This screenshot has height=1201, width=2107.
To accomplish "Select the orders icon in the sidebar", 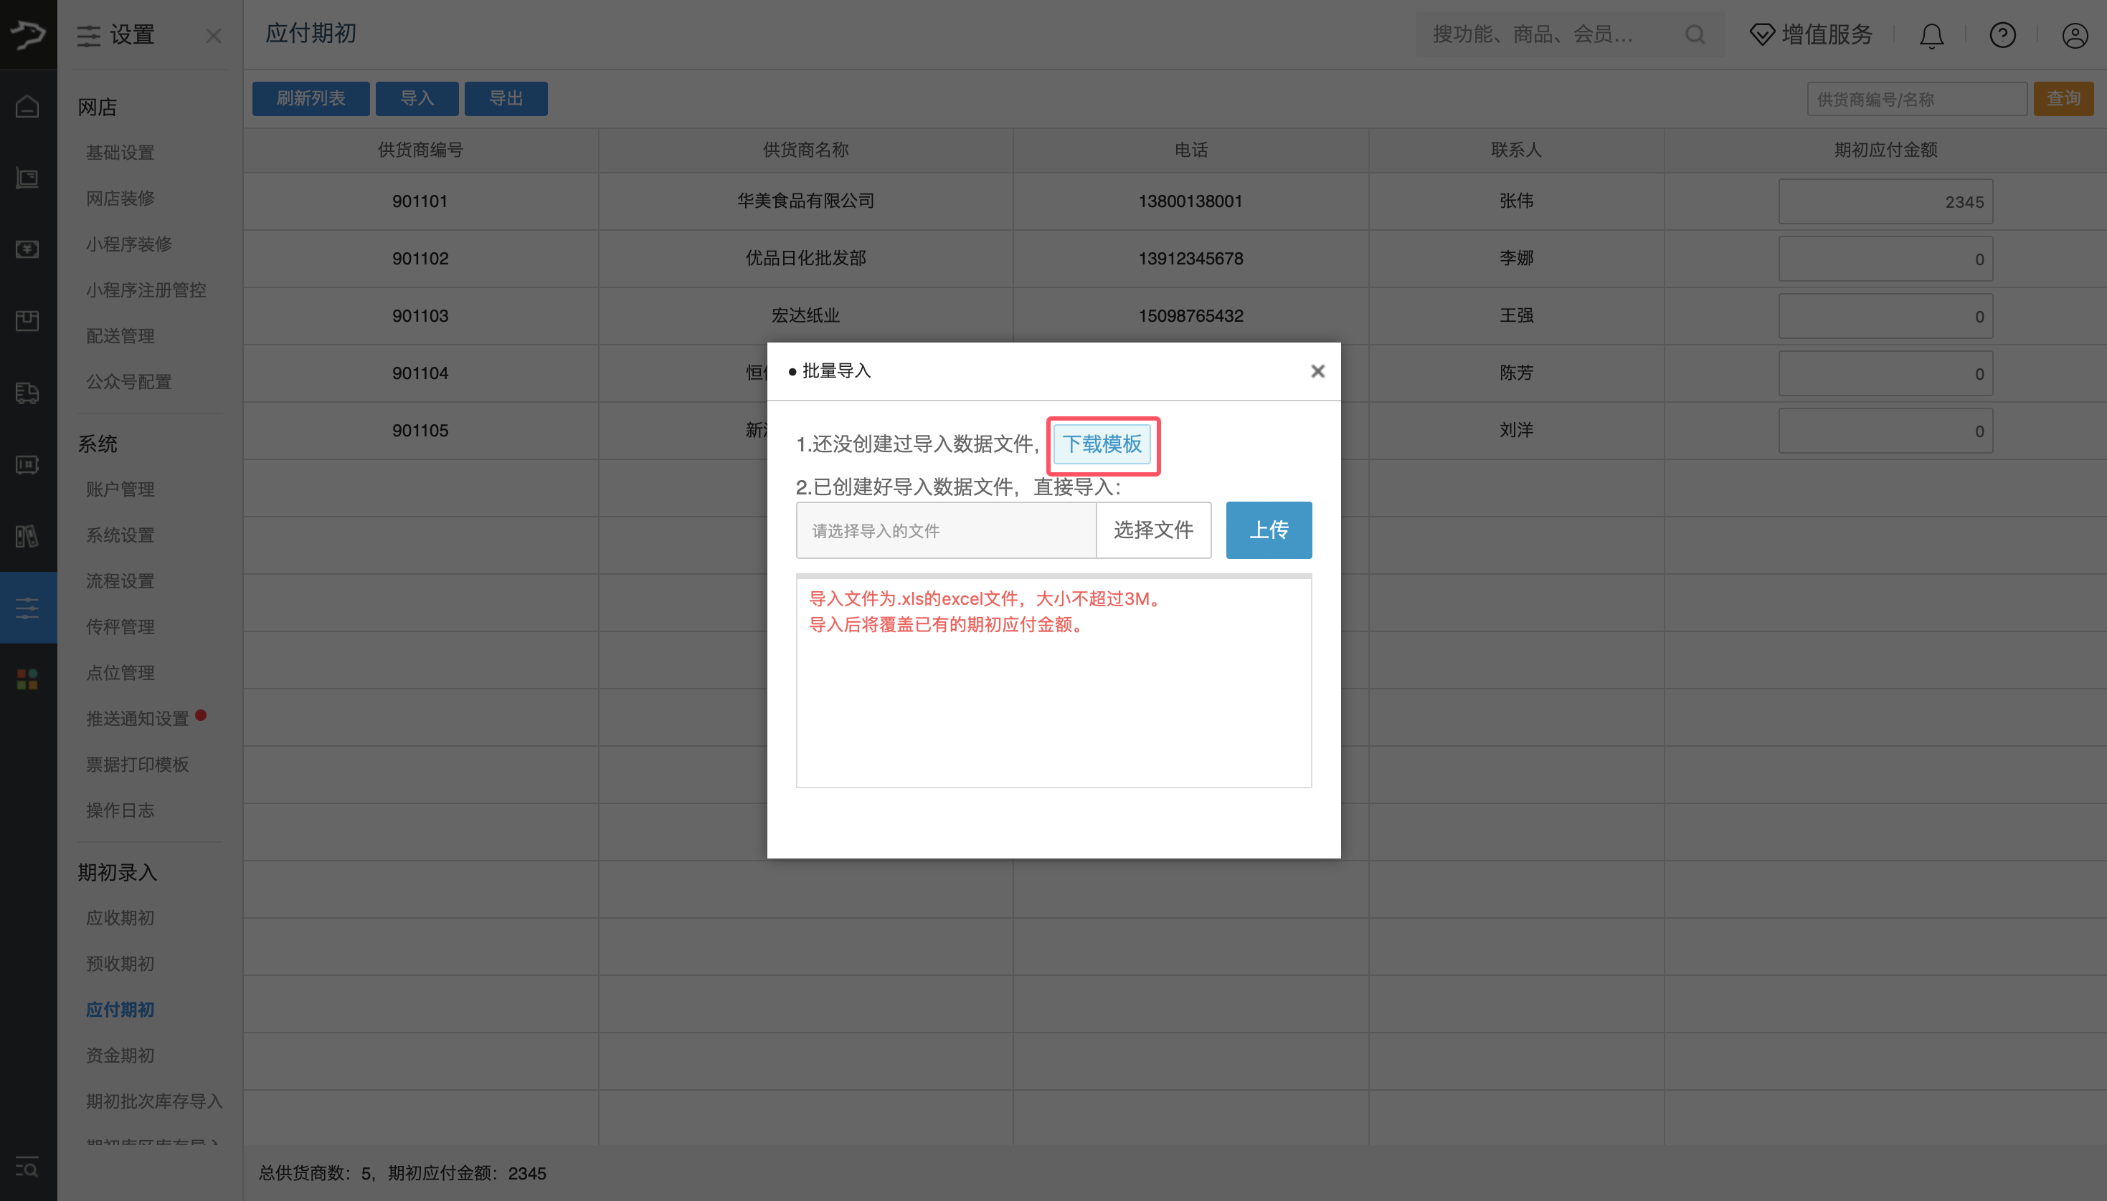I will [x=27, y=178].
